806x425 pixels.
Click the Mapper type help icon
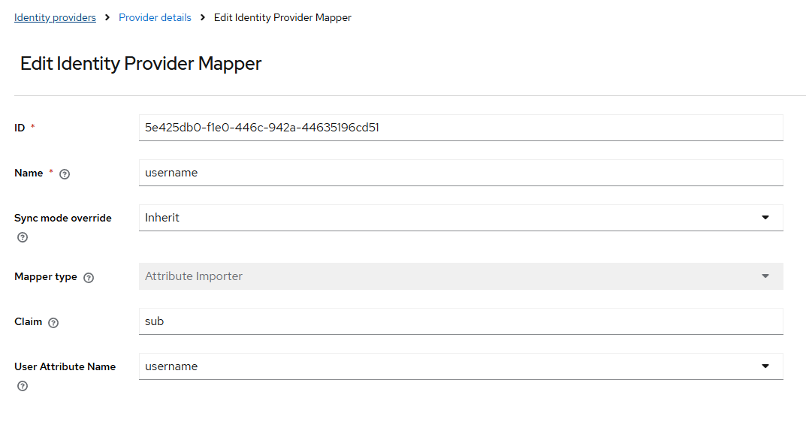click(89, 277)
